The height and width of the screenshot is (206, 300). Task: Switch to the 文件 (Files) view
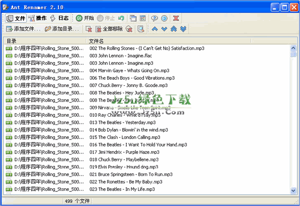tap(16, 18)
